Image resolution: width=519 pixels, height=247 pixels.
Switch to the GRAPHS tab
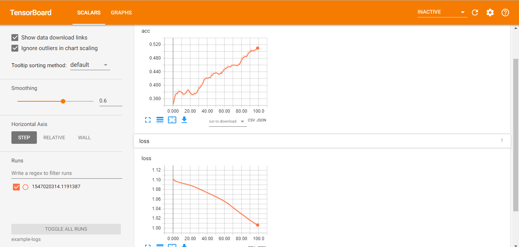pos(121,13)
